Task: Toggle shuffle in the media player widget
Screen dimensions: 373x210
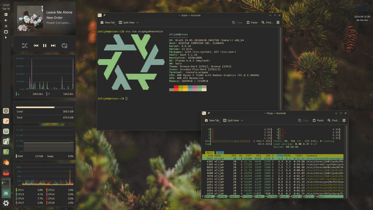Action: [25, 45]
